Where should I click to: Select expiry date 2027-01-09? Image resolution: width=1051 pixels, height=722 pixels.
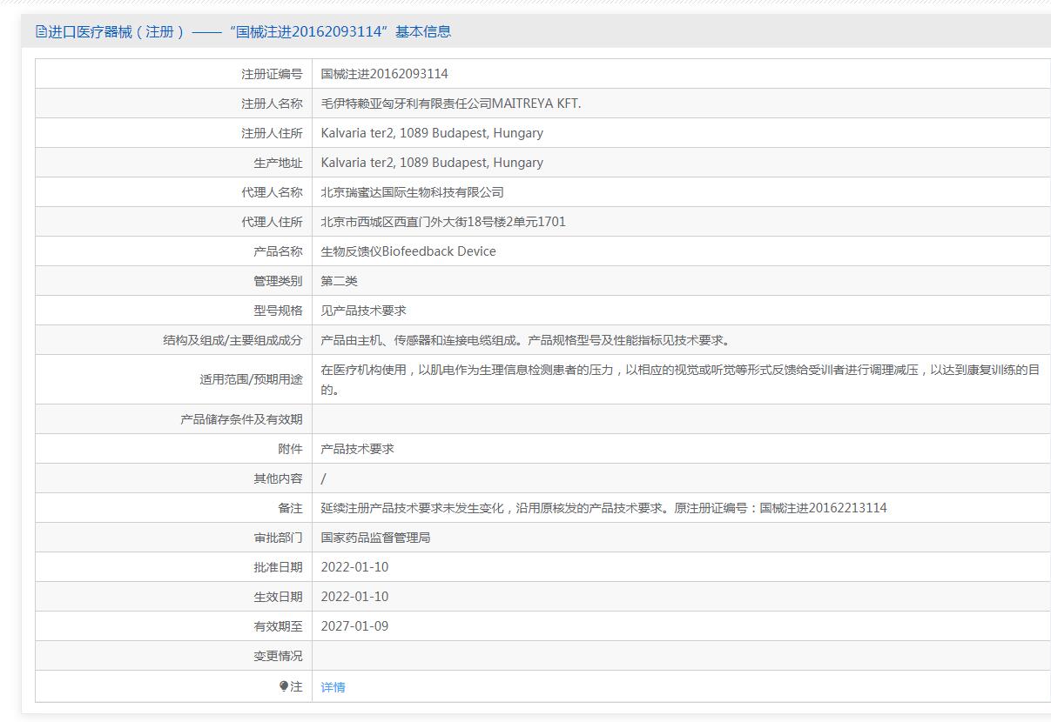(x=354, y=626)
